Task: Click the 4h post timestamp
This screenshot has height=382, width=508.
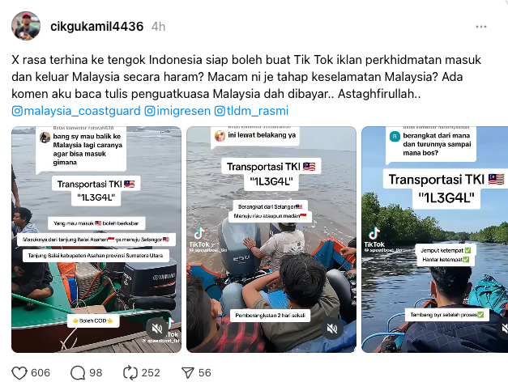Action: click(x=159, y=27)
